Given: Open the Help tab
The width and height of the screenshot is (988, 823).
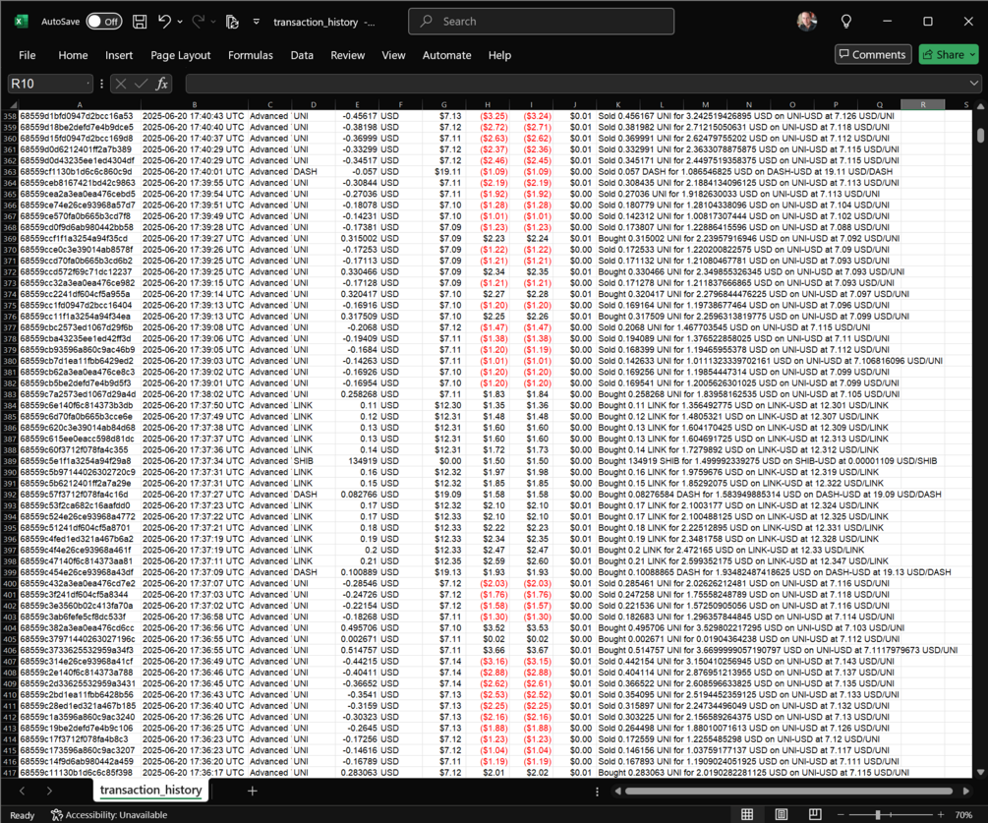Looking at the screenshot, I should (499, 55).
